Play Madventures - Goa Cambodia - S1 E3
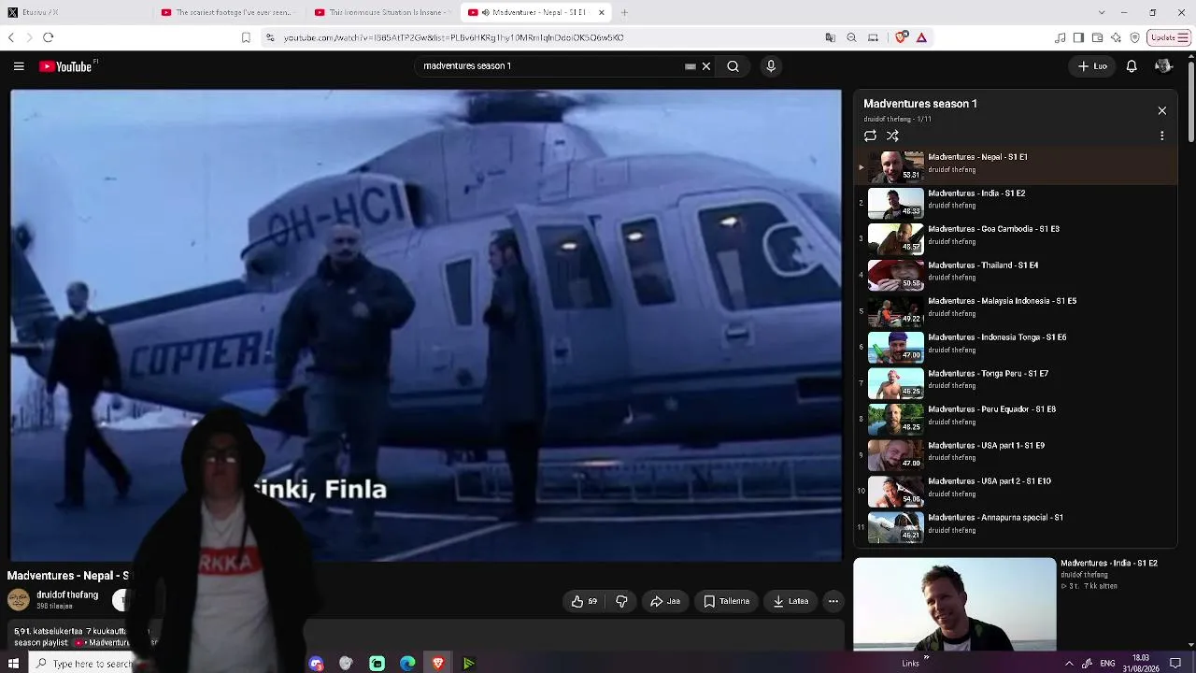 (x=1017, y=239)
